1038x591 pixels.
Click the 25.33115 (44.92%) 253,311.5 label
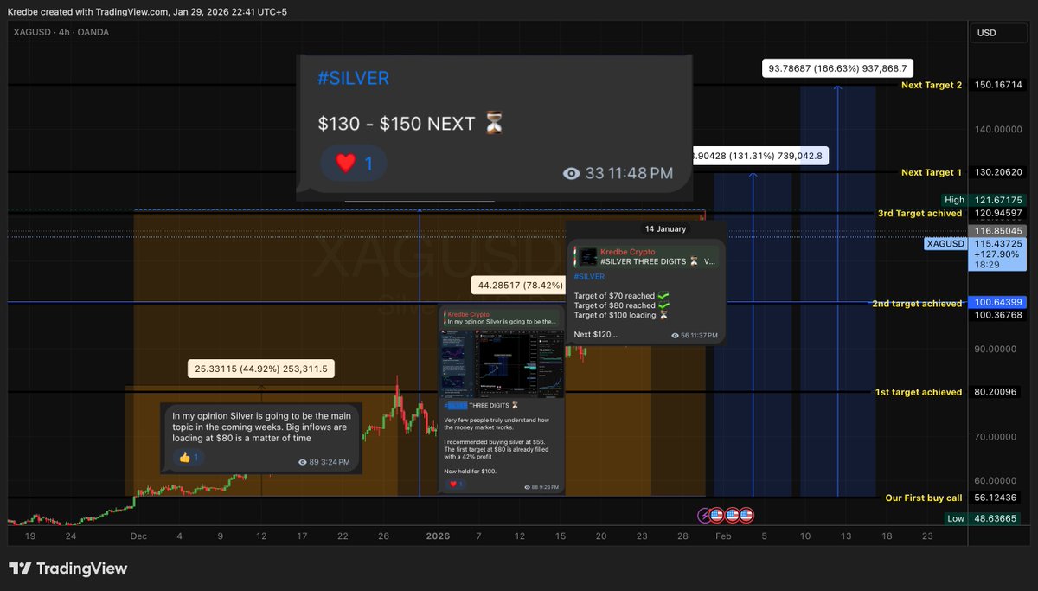tap(261, 369)
